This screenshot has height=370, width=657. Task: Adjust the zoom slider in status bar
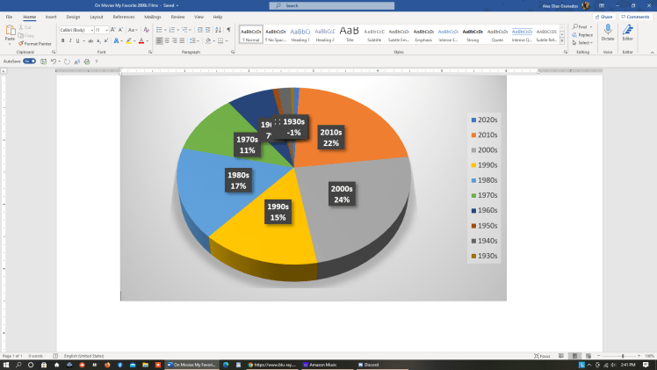click(x=623, y=356)
